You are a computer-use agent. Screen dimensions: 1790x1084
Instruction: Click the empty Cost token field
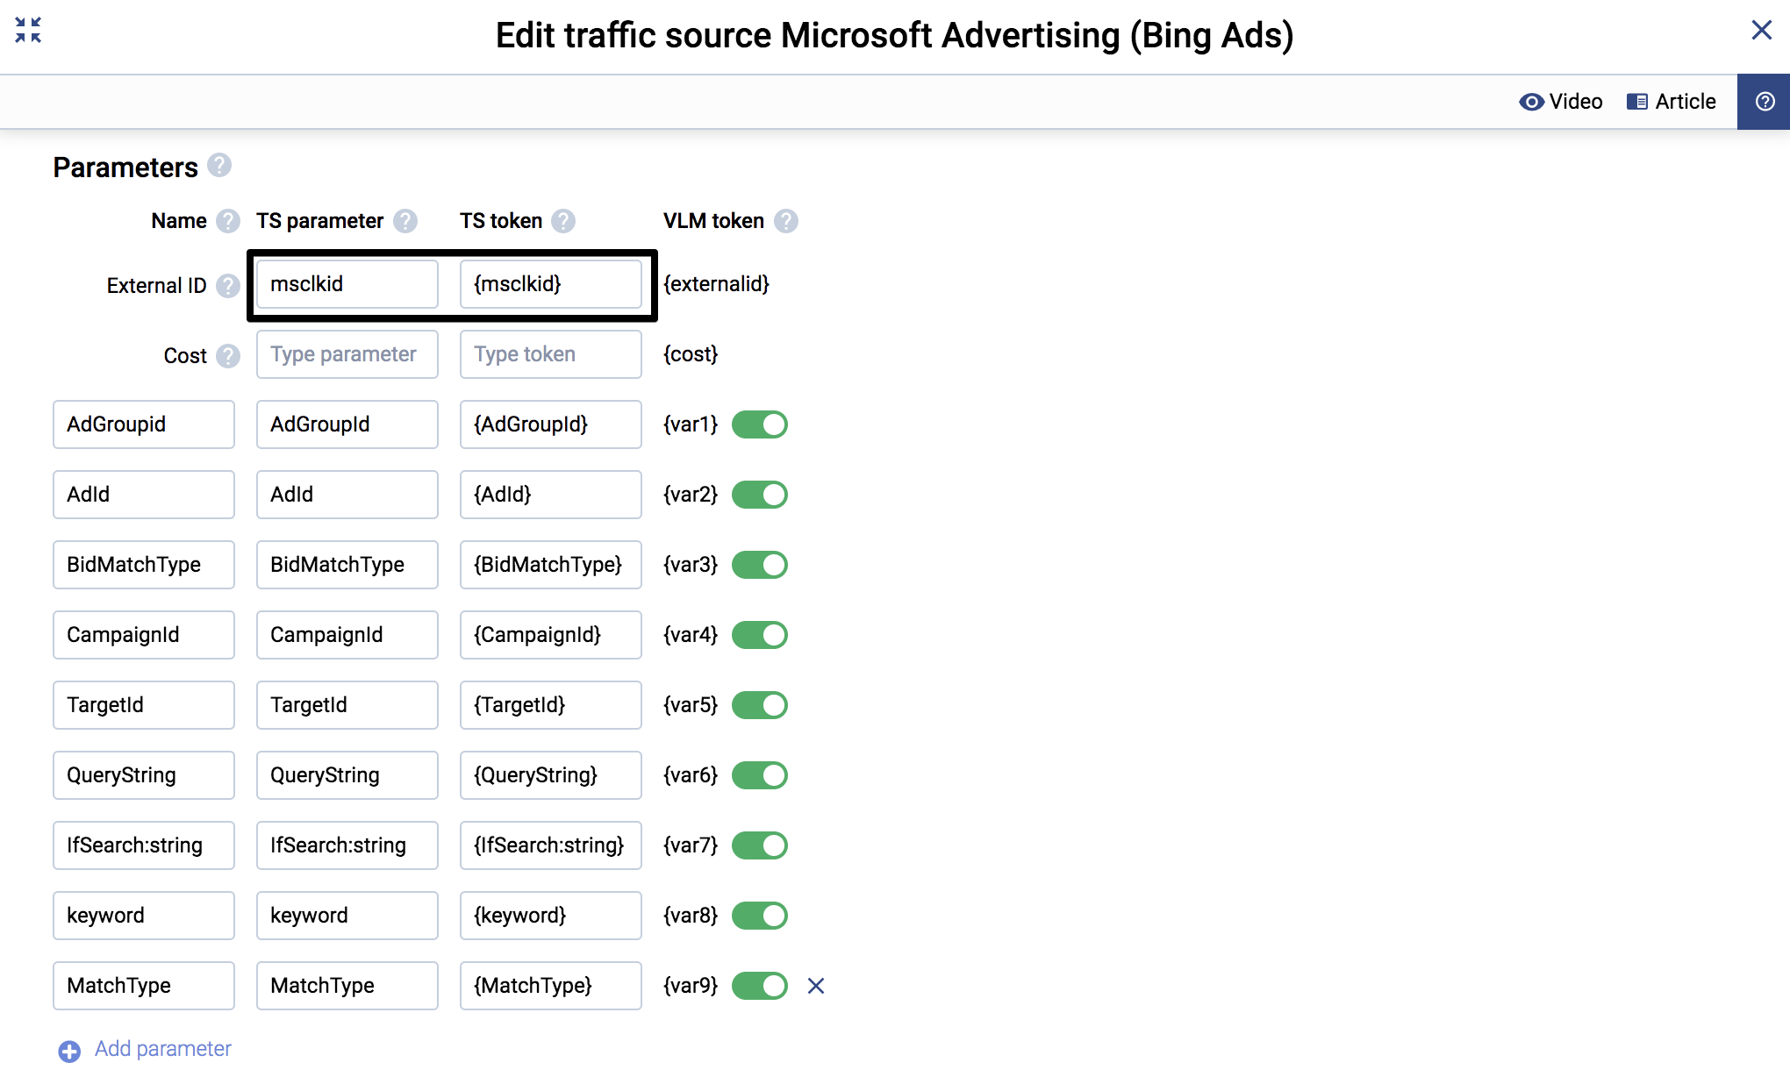550,354
